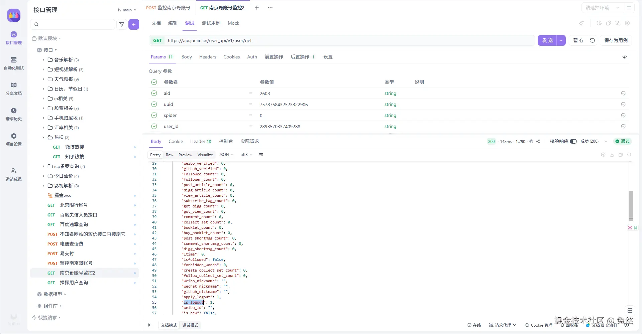
Task: Uncheck the aid query parameter
Action: tap(154, 93)
